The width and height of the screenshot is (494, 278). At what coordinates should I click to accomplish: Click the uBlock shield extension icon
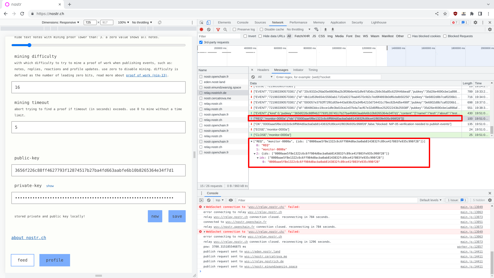point(455,14)
